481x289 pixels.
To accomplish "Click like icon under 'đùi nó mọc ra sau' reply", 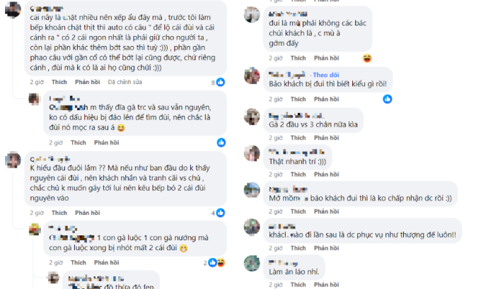I will tap(221, 143).
